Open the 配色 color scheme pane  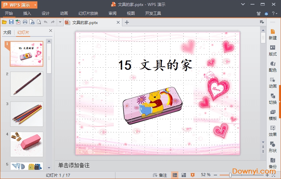[272, 67]
